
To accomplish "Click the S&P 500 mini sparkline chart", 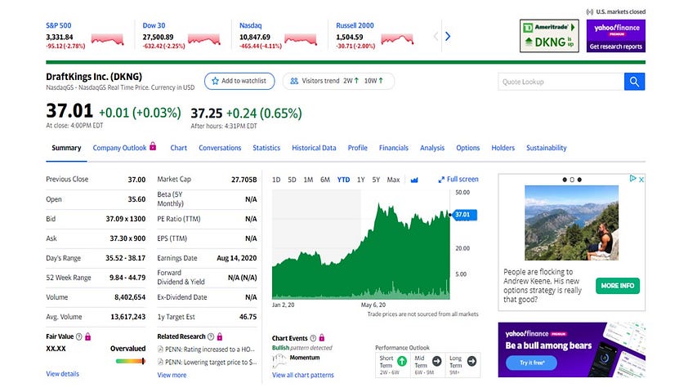I will [x=107, y=39].
